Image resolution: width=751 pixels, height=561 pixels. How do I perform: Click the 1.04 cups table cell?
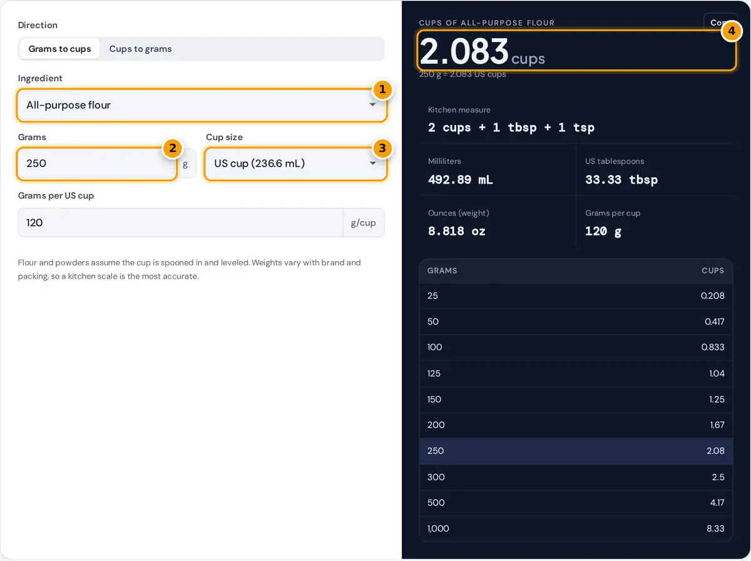click(717, 373)
